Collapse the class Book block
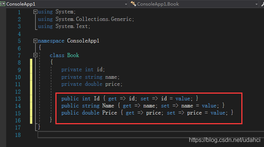Image resolution: width=264 pixels, height=147 pixels. pos(35,55)
